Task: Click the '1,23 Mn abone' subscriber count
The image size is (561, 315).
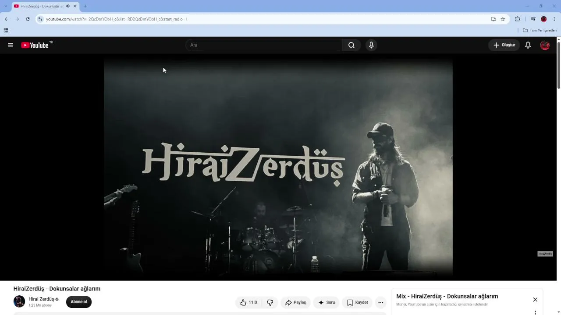Action: (40, 305)
